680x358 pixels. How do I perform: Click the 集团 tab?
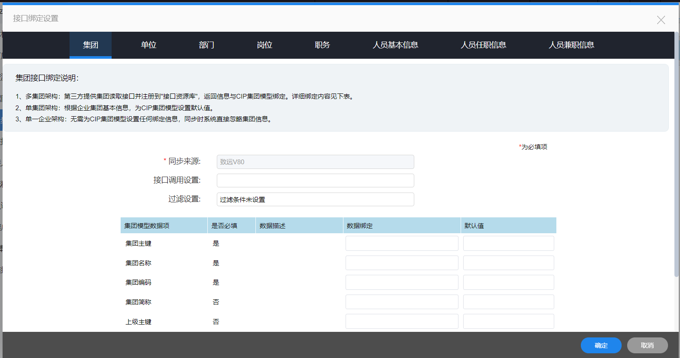[91, 45]
